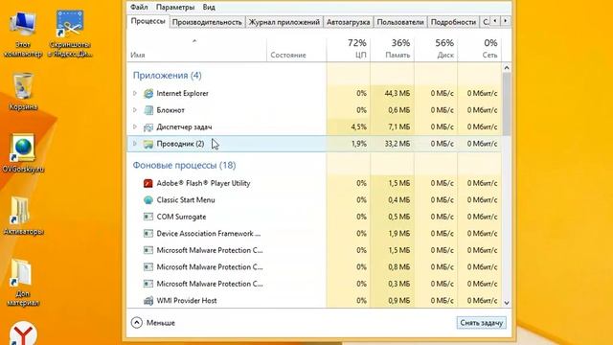The height and width of the screenshot is (345, 613).
Task: Open the Файл menu
Action: coord(139,7)
